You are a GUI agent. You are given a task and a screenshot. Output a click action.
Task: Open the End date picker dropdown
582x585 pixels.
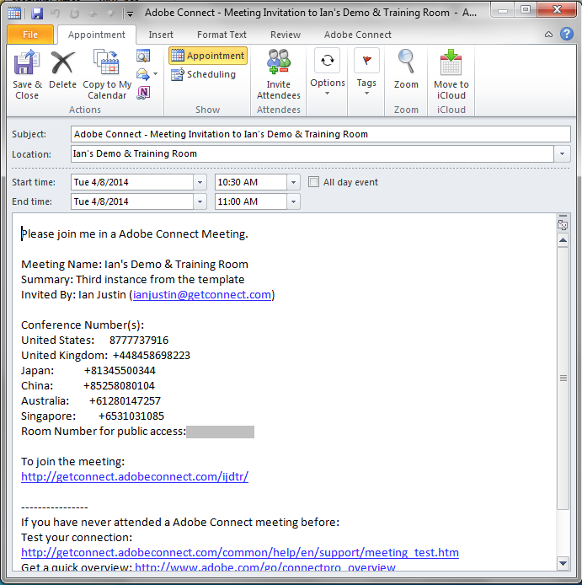(200, 201)
